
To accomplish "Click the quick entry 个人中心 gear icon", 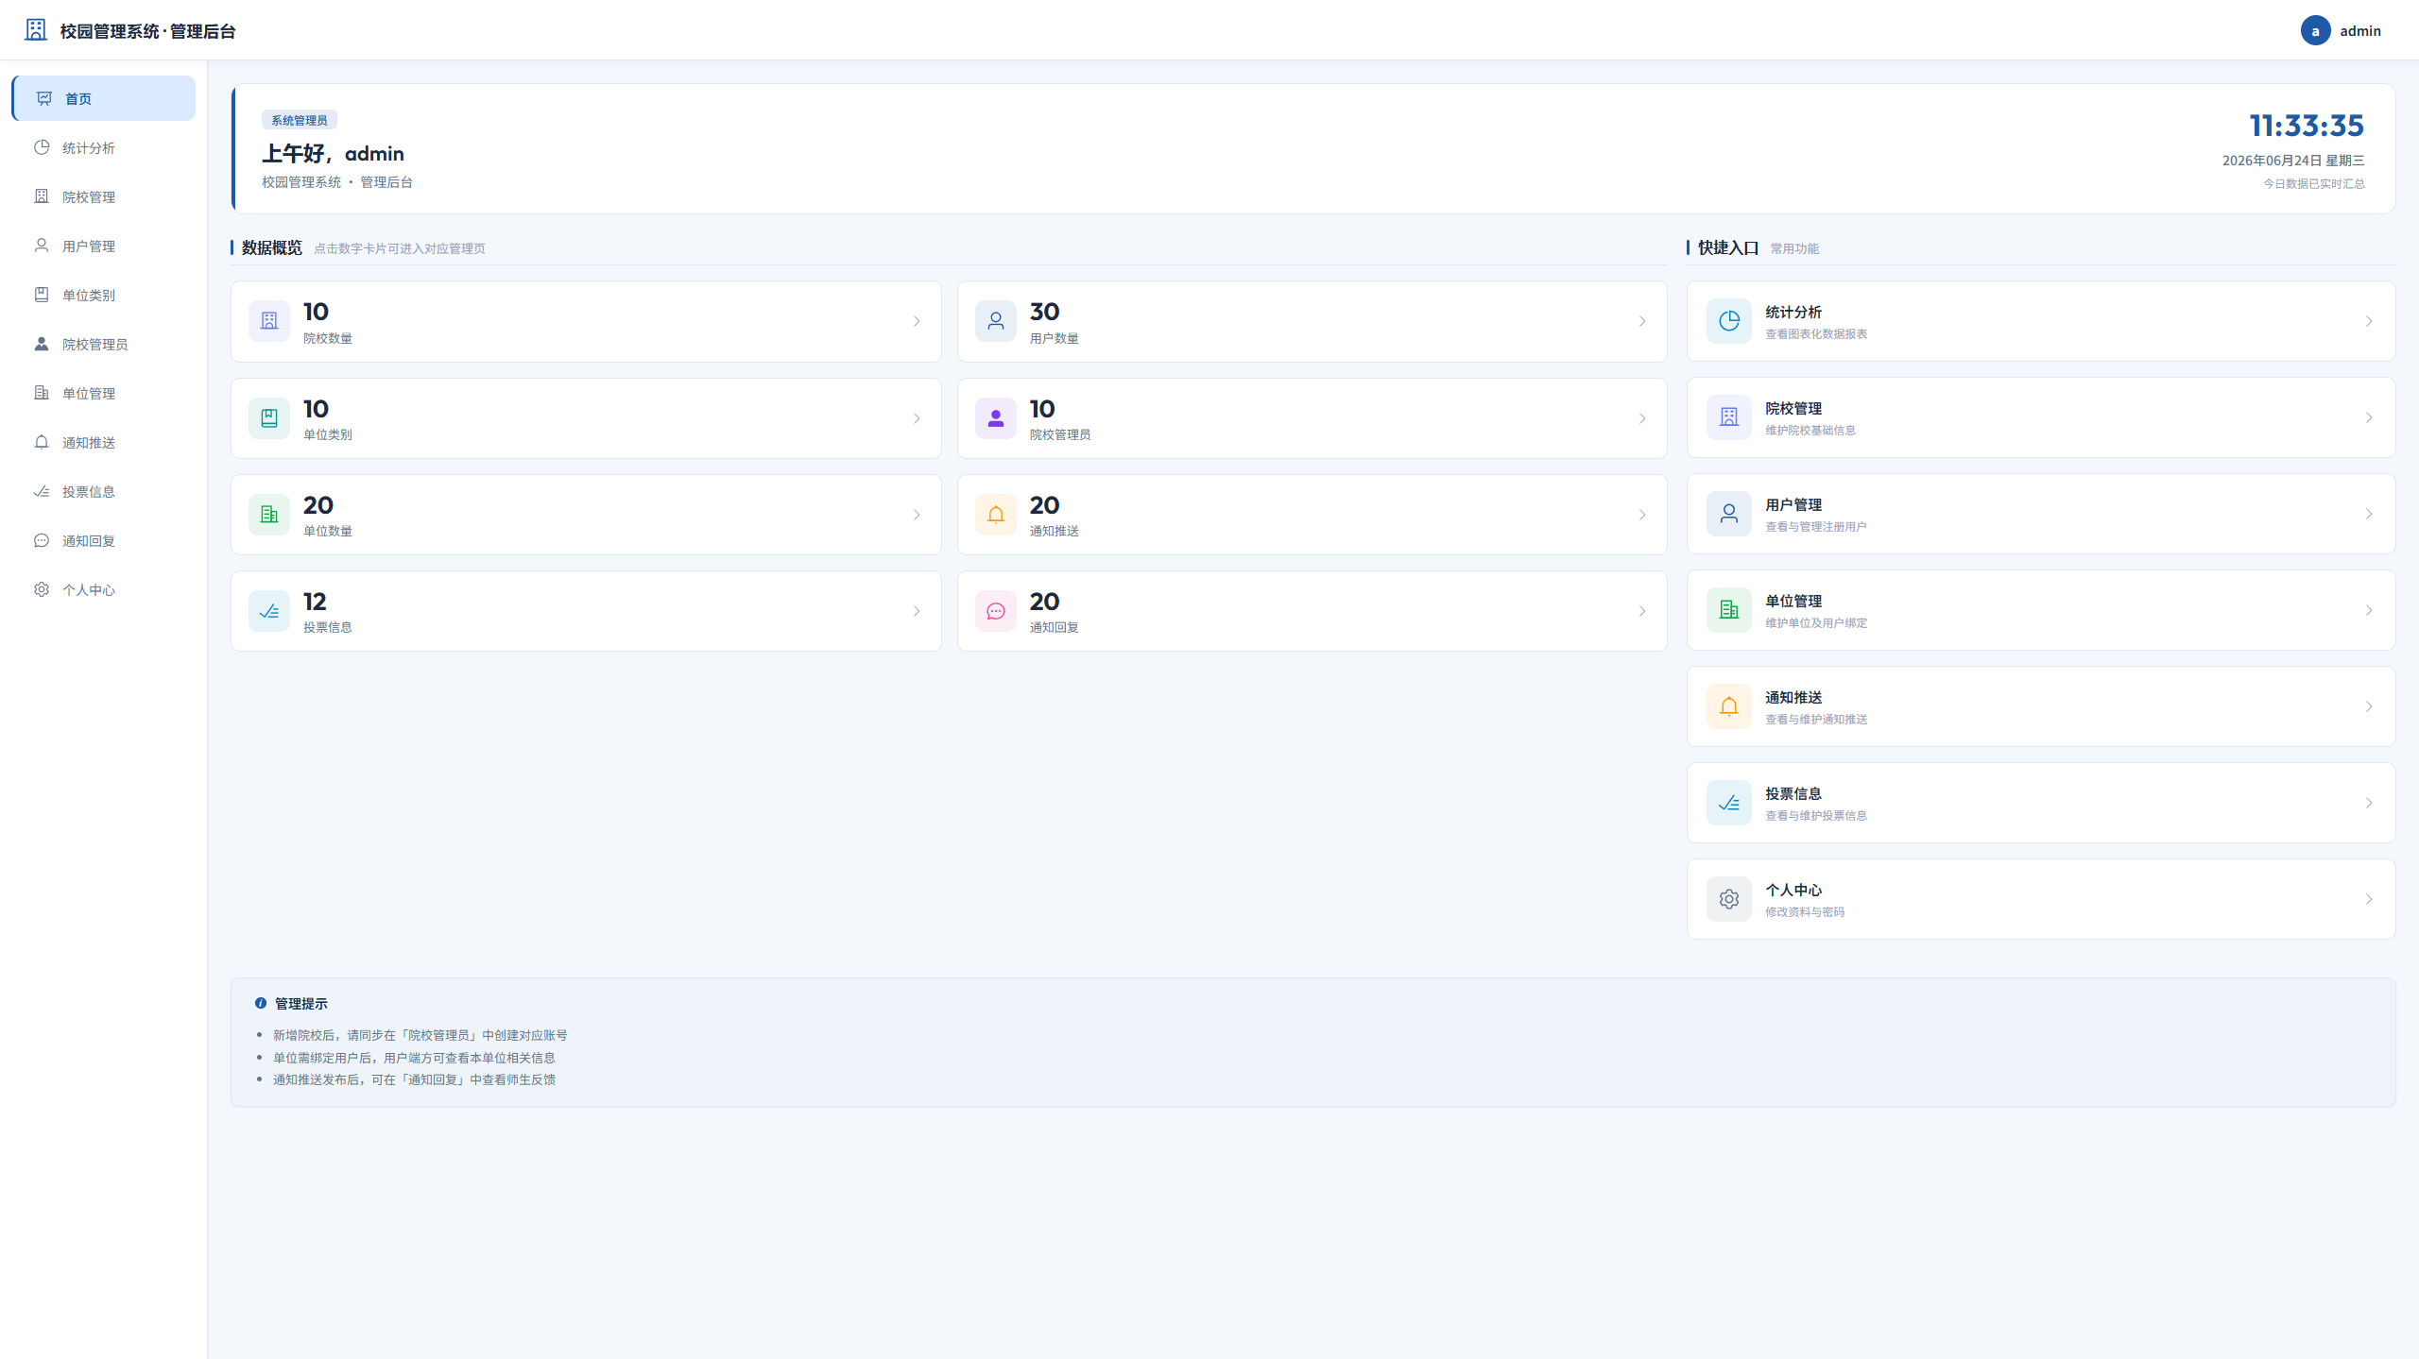I will (1729, 899).
